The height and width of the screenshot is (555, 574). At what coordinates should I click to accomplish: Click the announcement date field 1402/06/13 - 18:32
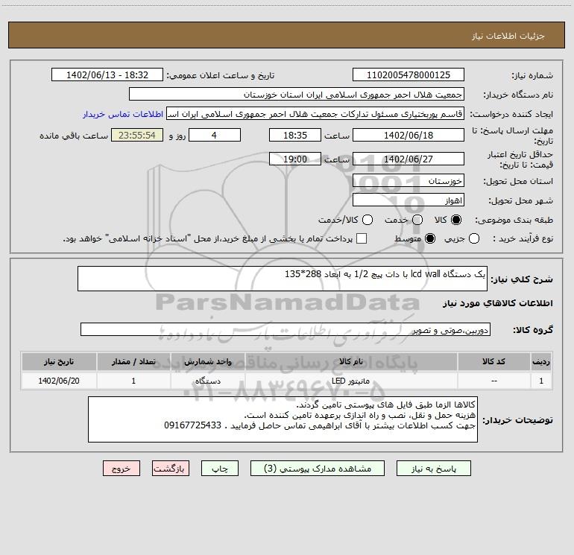(x=107, y=75)
